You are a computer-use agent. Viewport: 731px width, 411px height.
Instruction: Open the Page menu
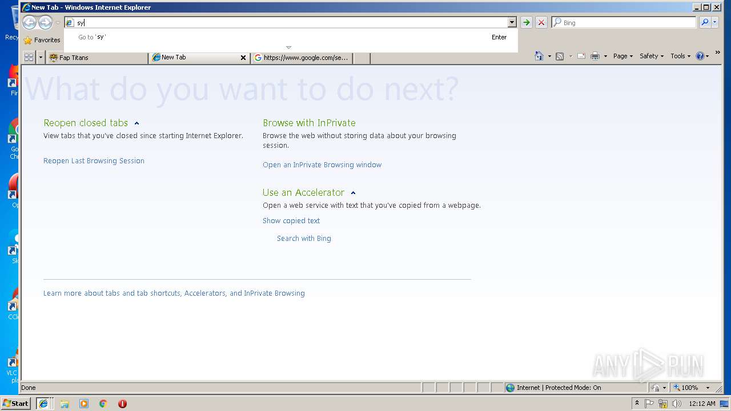tap(622, 56)
